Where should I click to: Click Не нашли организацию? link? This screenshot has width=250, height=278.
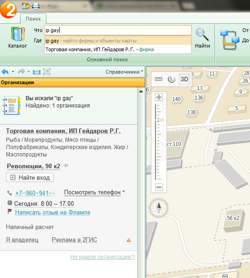102,257
